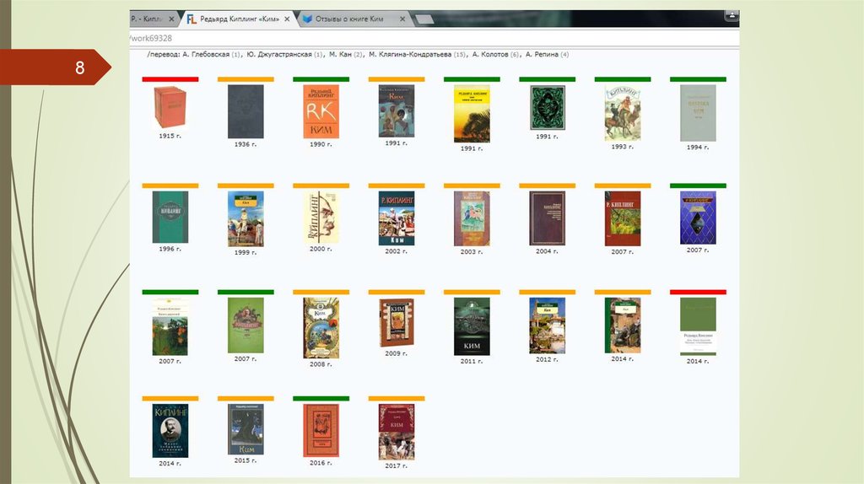Viewport: 864px width, 484px height.
Task: Open the 1999 edition cover
Action: pyautogui.click(x=246, y=218)
